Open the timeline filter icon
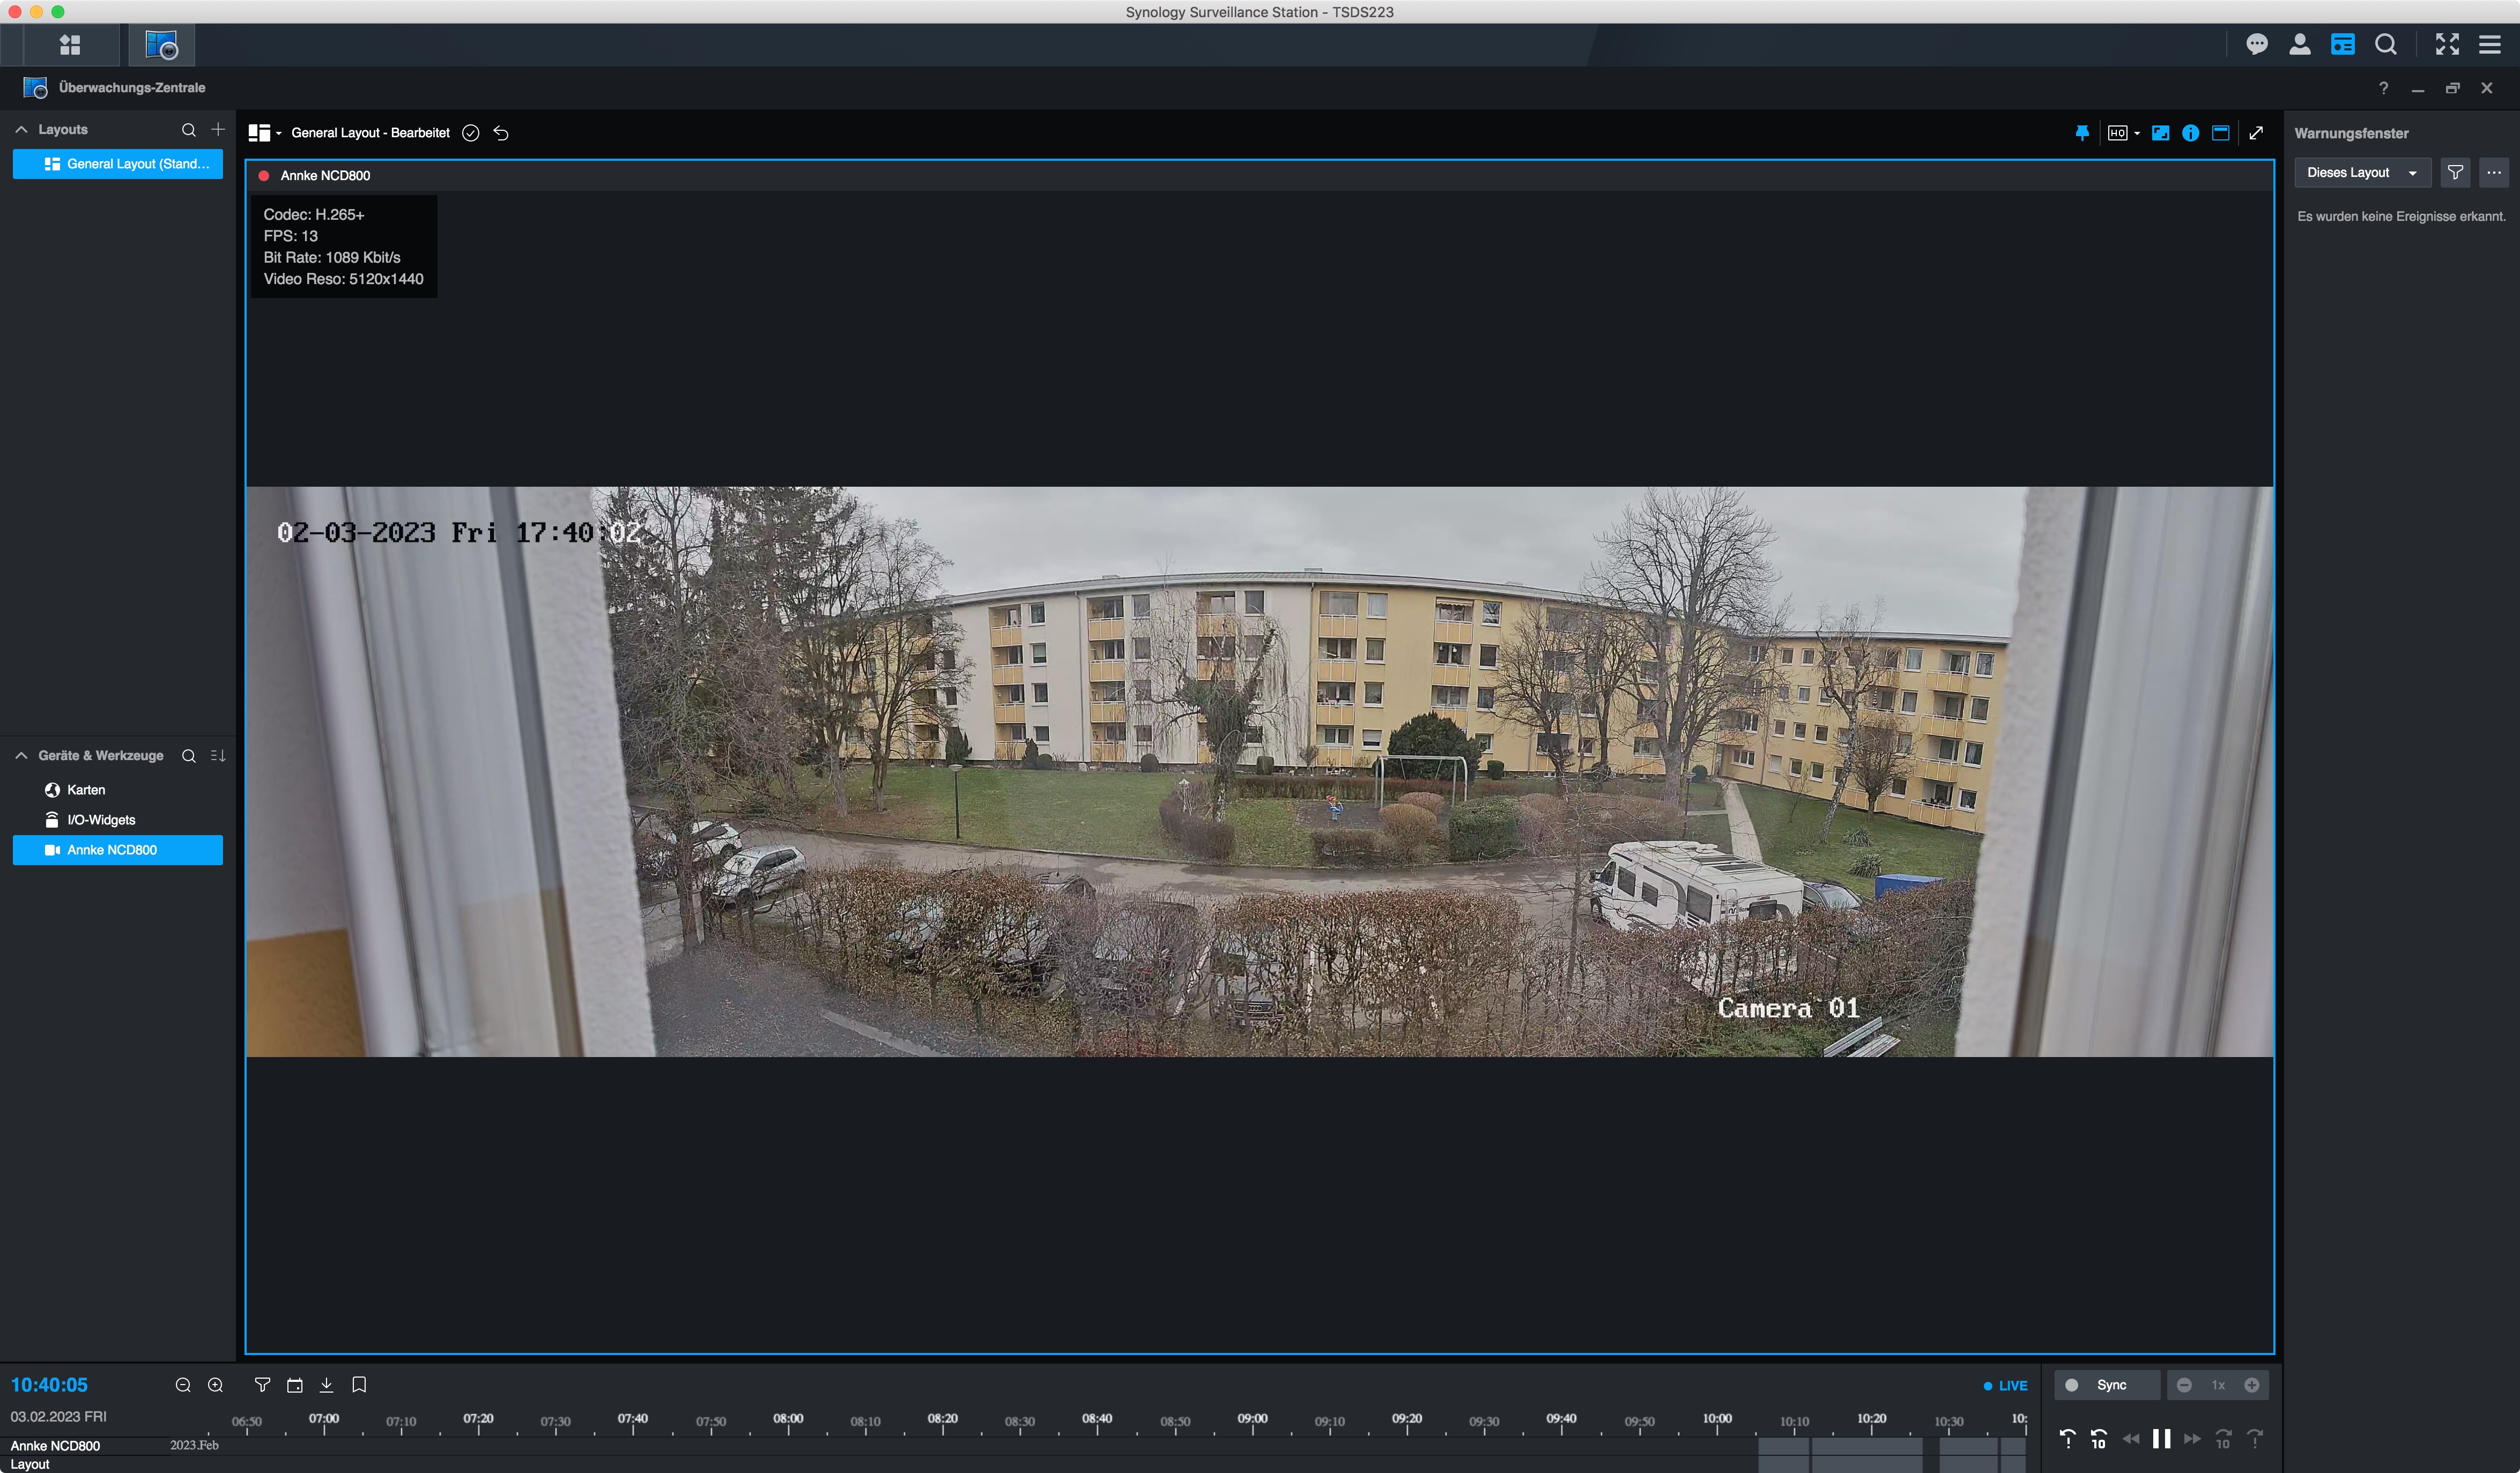The image size is (2520, 1473). (x=262, y=1385)
